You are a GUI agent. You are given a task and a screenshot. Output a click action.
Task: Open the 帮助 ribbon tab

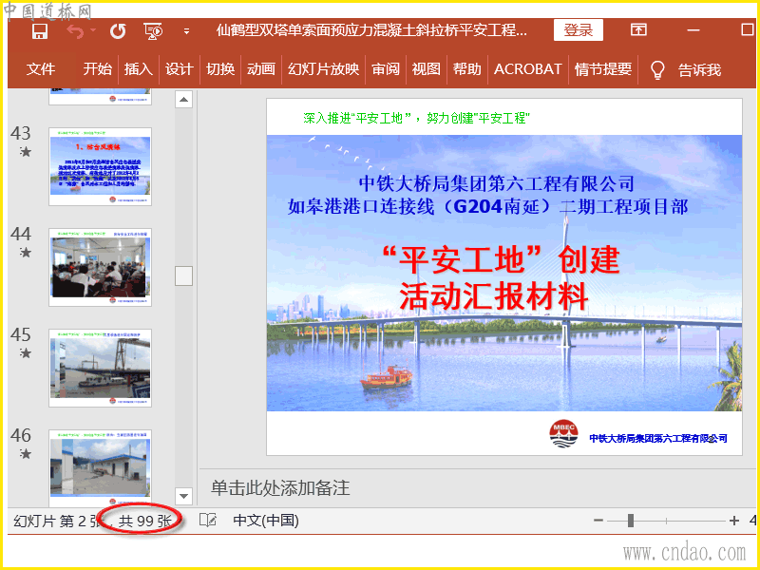tap(467, 69)
